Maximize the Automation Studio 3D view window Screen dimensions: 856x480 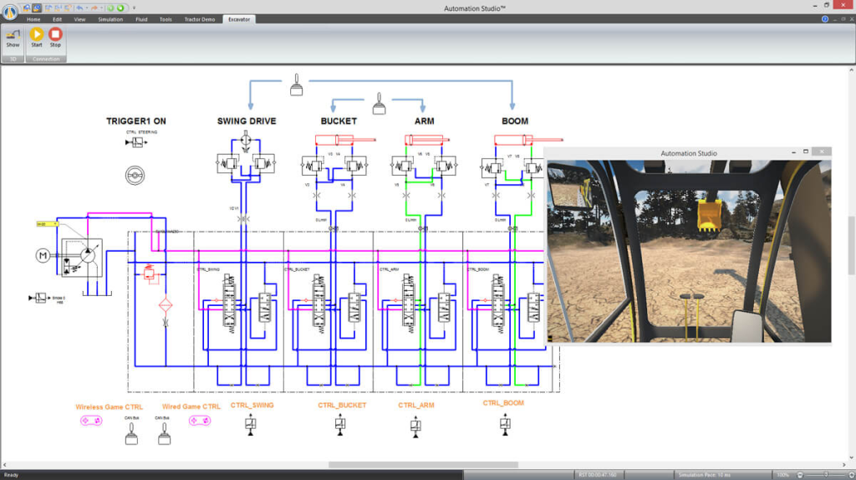(x=806, y=152)
